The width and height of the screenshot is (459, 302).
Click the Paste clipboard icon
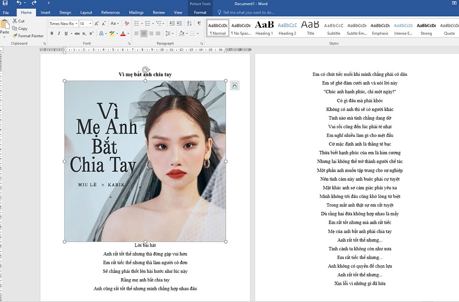4,24
